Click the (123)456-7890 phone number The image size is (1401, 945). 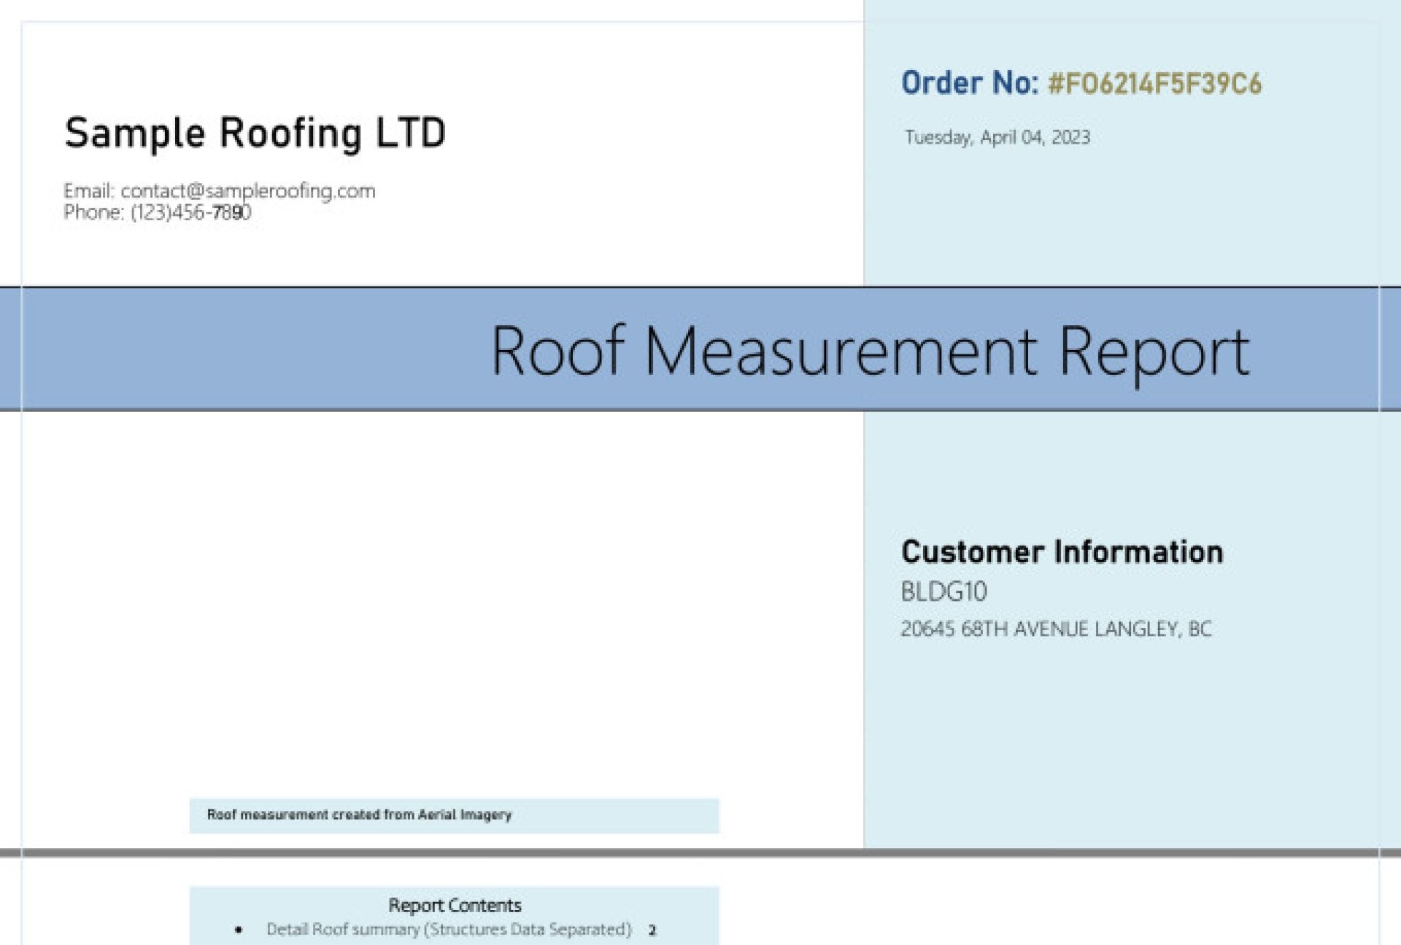click(x=190, y=212)
